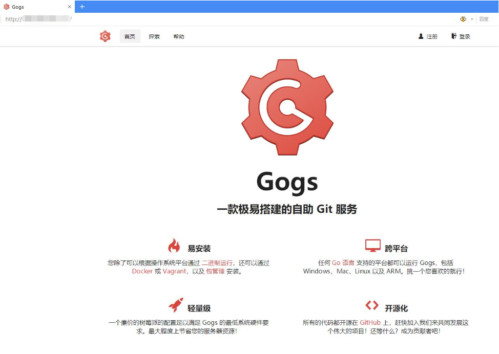The width and height of the screenshot is (499, 354).
Task: Click the 轻量级 heading
Action: coord(199,308)
